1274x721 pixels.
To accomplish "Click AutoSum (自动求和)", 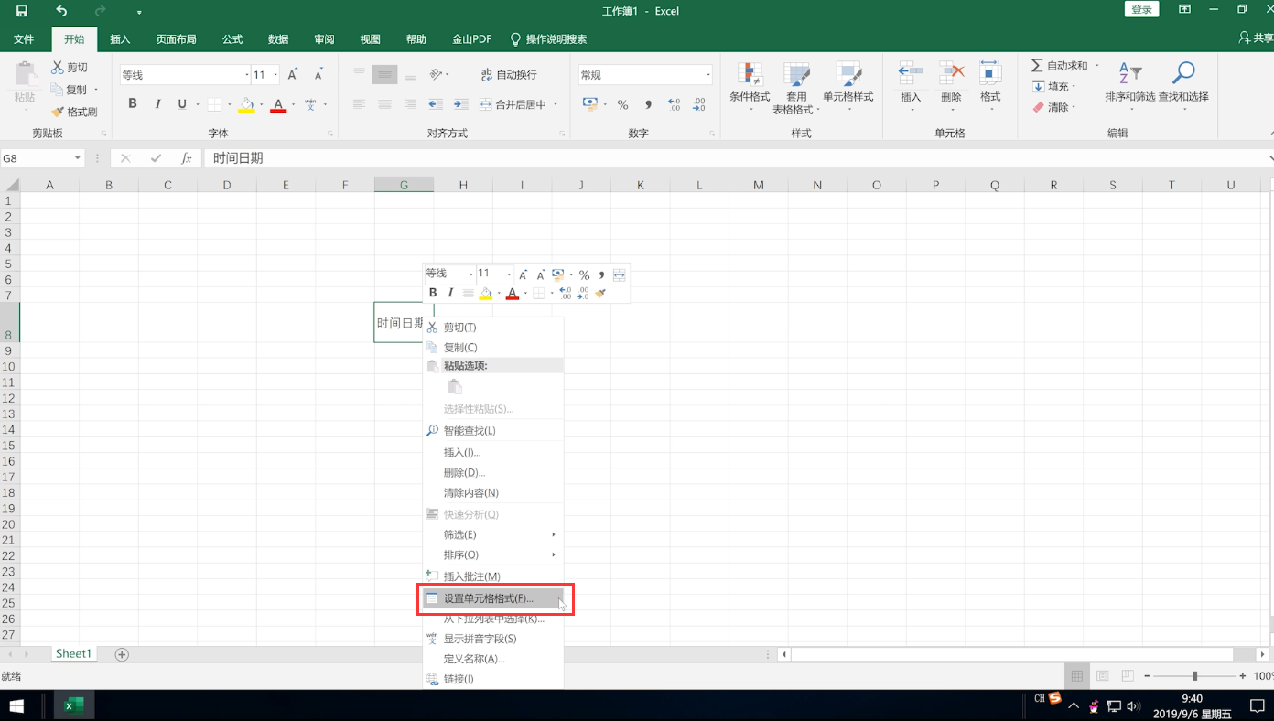I will pos(1060,66).
